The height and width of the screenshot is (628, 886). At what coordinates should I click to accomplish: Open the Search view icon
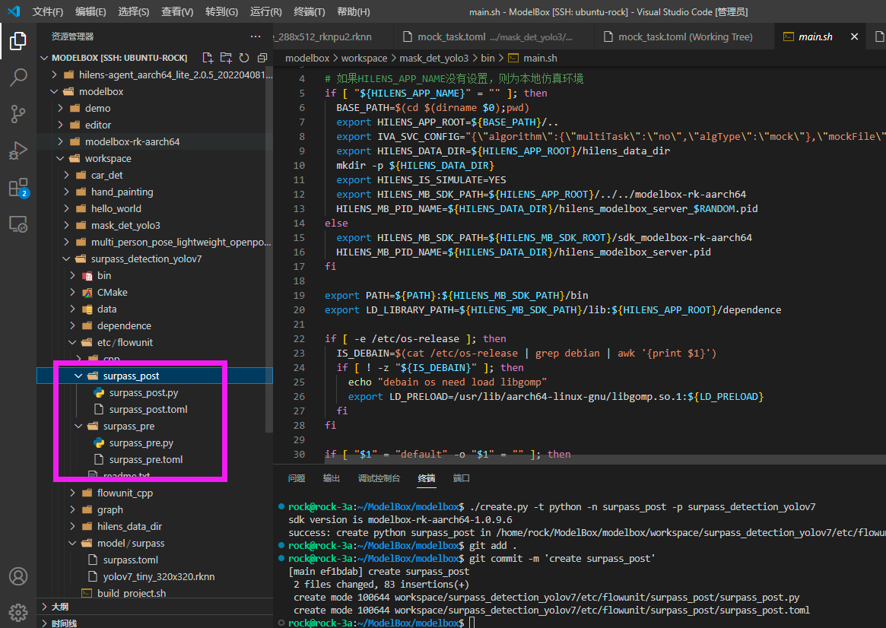tap(18, 78)
